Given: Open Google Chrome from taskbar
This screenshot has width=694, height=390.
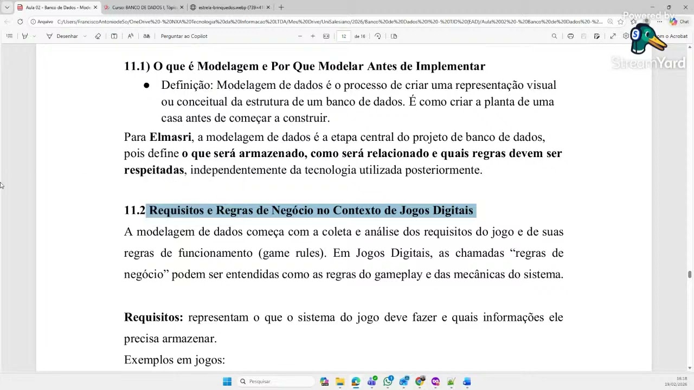Looking at the screenshot, I should click(420, 381).
